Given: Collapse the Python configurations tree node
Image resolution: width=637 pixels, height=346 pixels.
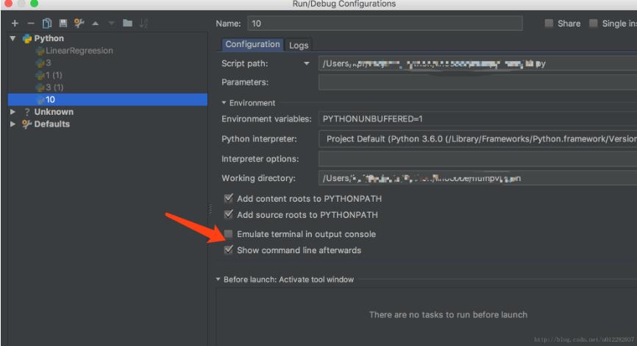Looking at the screenshot, I should 13,38.
